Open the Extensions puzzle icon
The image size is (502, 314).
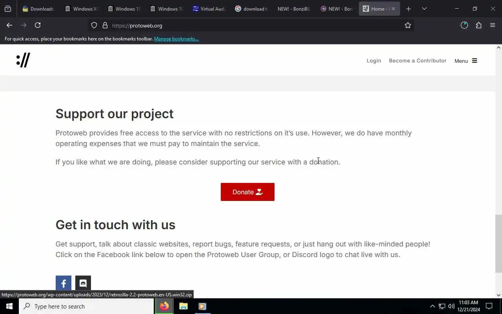[478, 25]
